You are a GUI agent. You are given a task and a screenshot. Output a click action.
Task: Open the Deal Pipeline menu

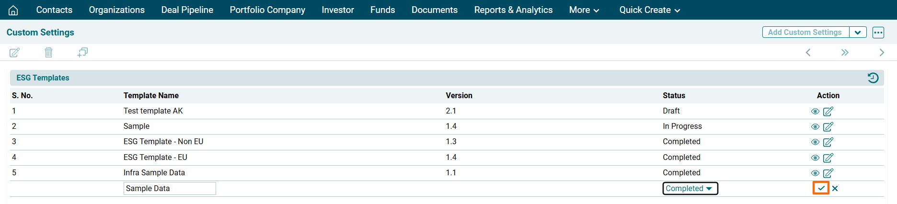(x=187, y=10)
